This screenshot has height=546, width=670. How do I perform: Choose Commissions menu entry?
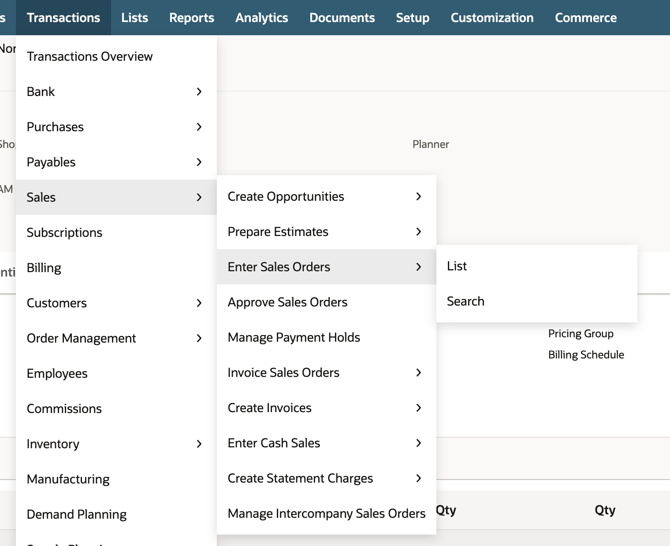pos(116,409)
